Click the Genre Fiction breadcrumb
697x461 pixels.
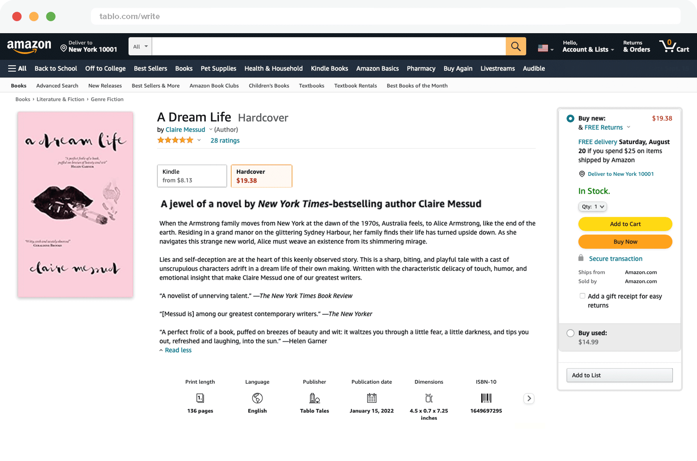pos(107,99)
